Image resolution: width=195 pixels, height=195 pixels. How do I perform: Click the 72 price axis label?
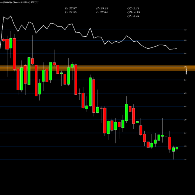185,30
